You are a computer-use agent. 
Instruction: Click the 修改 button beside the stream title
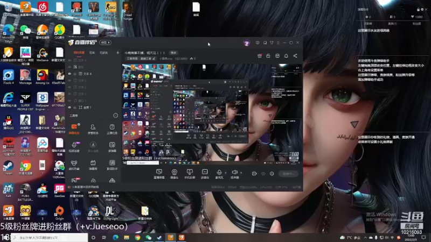[x=173, y=53]
